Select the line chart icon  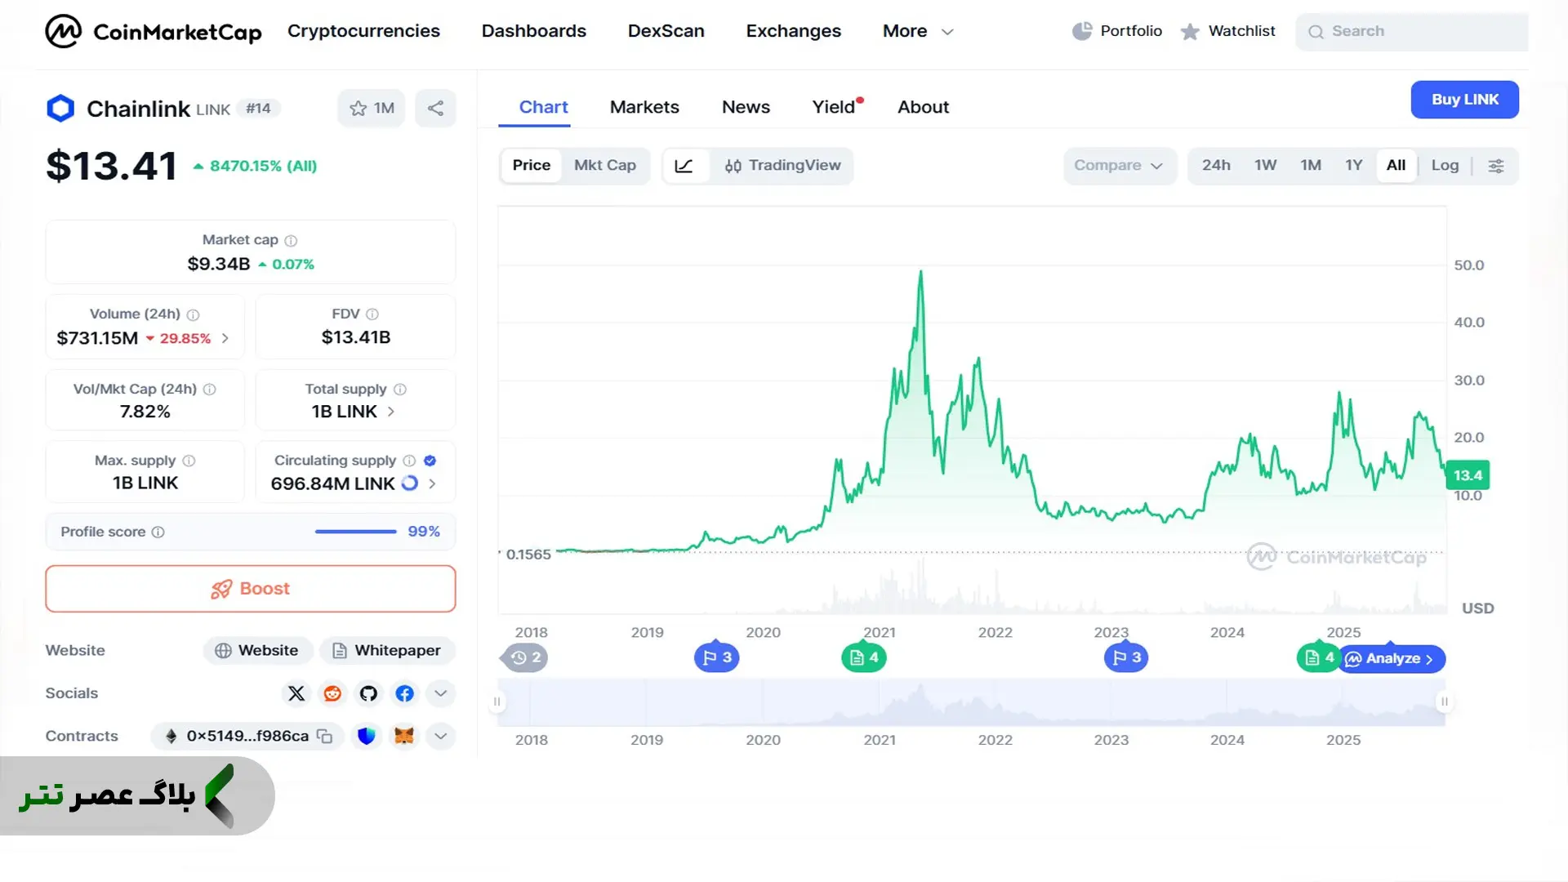[684, 166]
